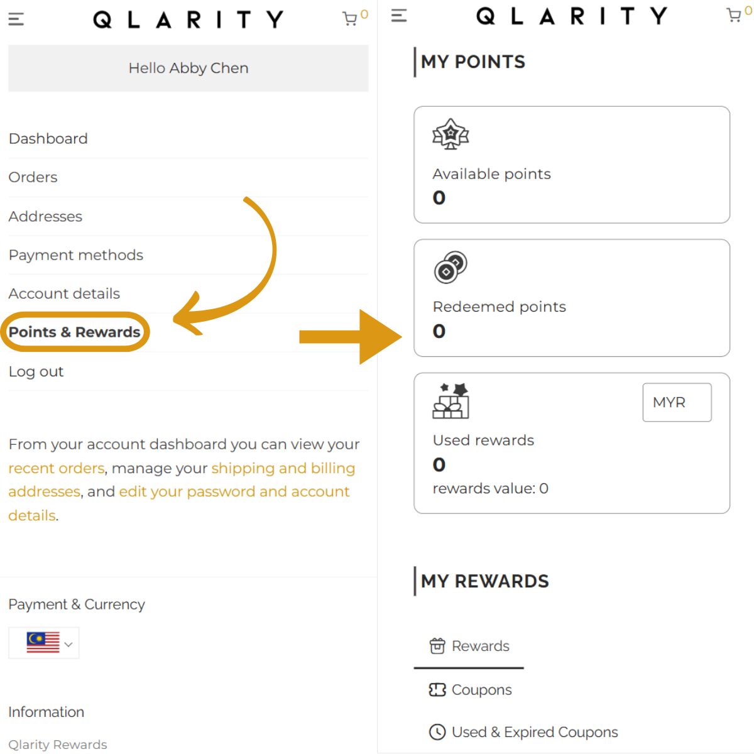Viewport: 754px width, 754px height.
Task: Open the shopping cart on left screen
Action: pyautogui.click(x=350, y=19)
